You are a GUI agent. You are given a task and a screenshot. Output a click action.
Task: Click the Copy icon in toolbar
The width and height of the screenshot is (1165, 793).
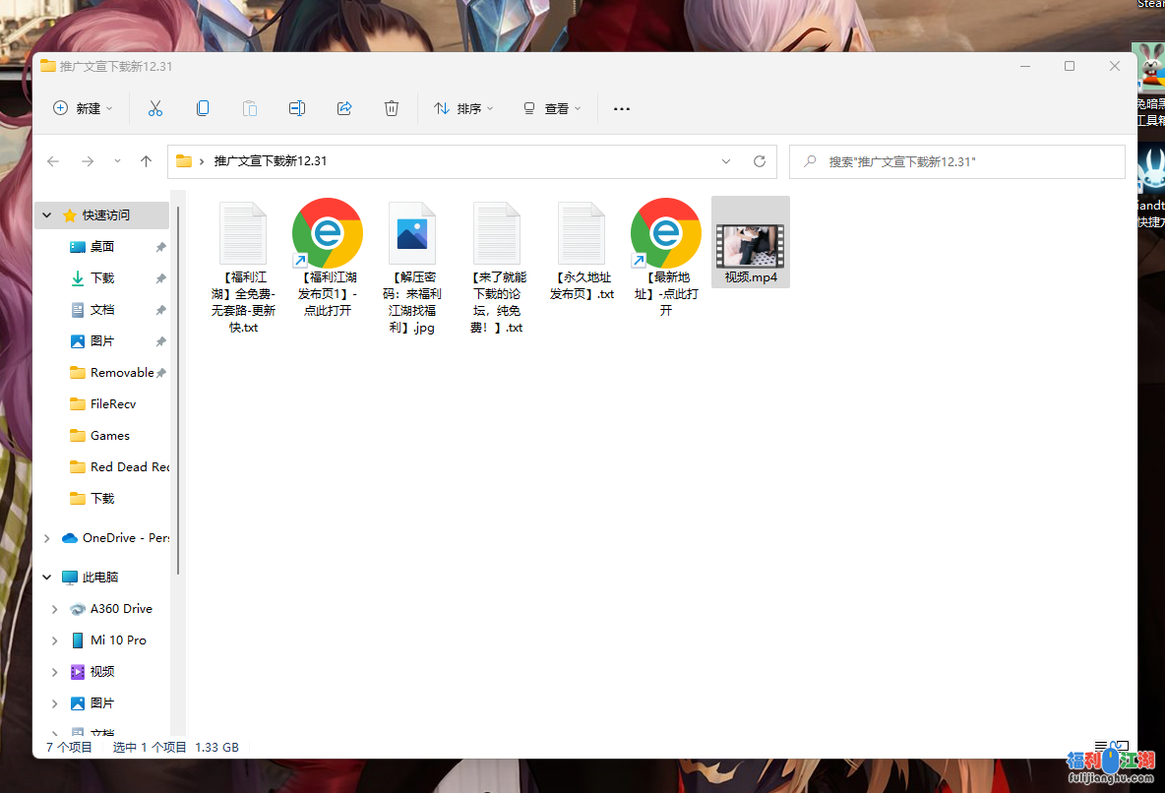click(x=203, y=108)
